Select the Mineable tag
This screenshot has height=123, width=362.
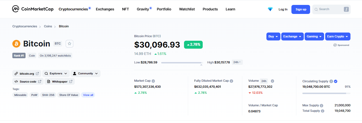coord(20,95)
